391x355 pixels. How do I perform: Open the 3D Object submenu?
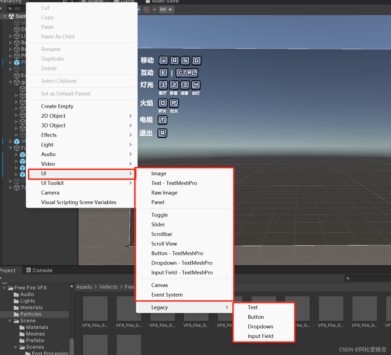[x=82, y=125]
